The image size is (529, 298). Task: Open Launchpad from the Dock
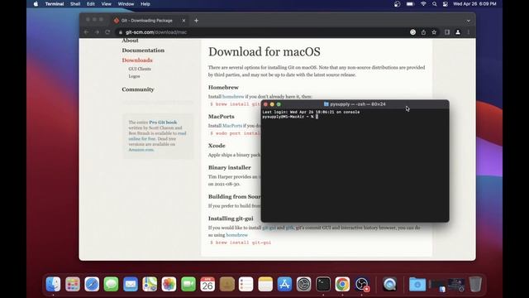coord(73,284)
